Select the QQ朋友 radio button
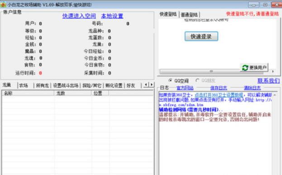 [x=197, y=80]
